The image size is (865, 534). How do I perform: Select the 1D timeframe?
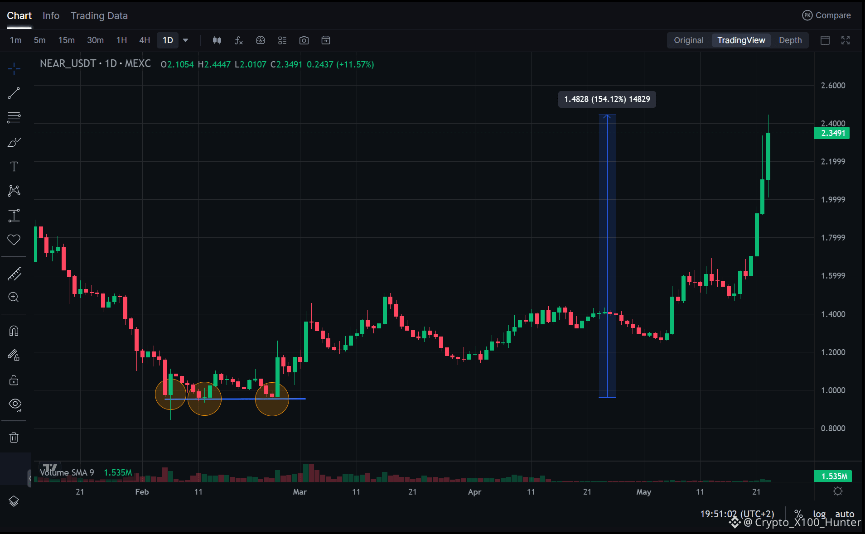tap(168, 40)
